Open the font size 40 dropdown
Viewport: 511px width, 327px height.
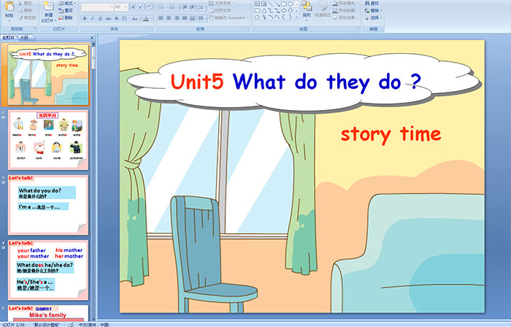click(121, 7)
